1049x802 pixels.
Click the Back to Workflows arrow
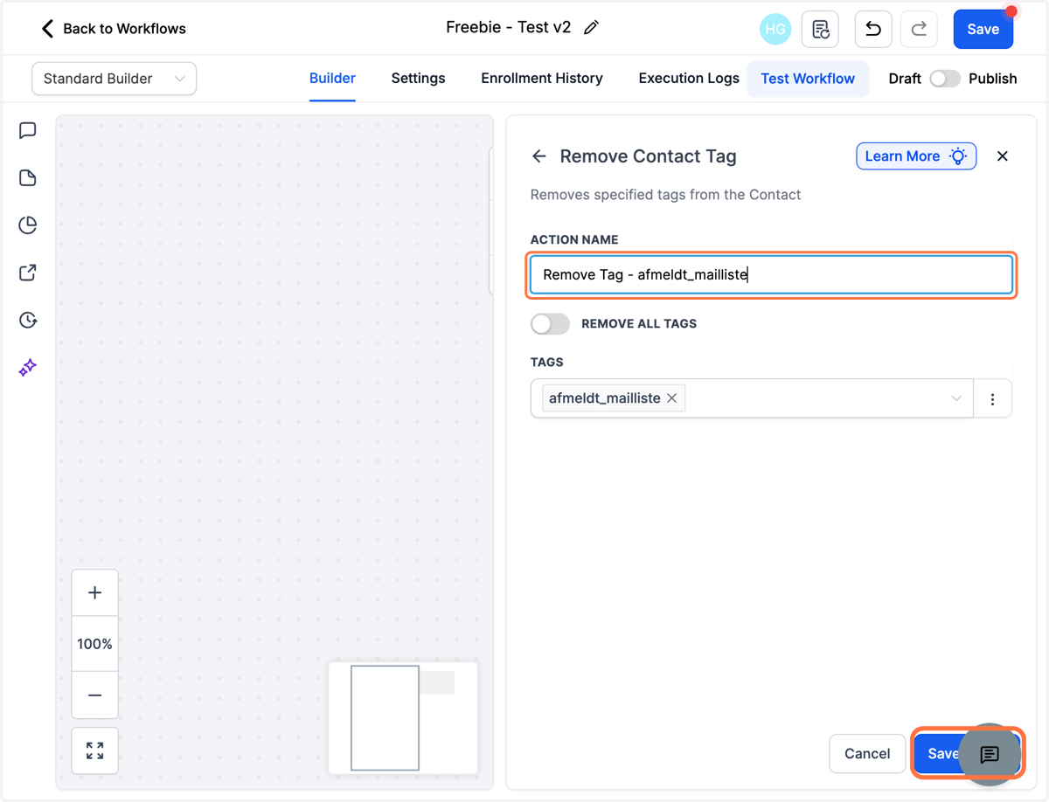pos(47,28)
